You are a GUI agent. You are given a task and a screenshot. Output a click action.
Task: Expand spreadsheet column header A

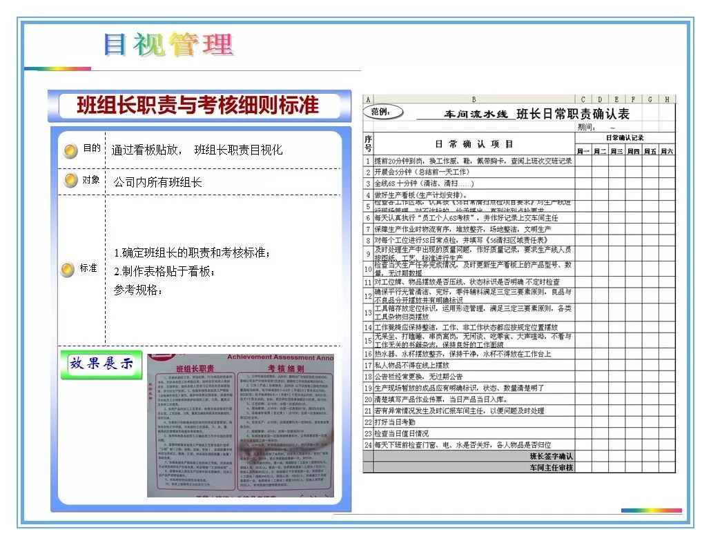click(369, 99)
